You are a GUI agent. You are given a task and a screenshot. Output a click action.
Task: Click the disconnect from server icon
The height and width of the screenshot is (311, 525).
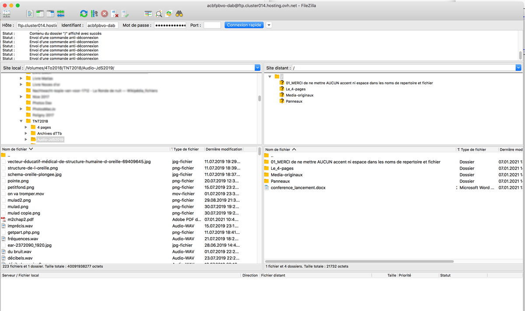(115, 14)
